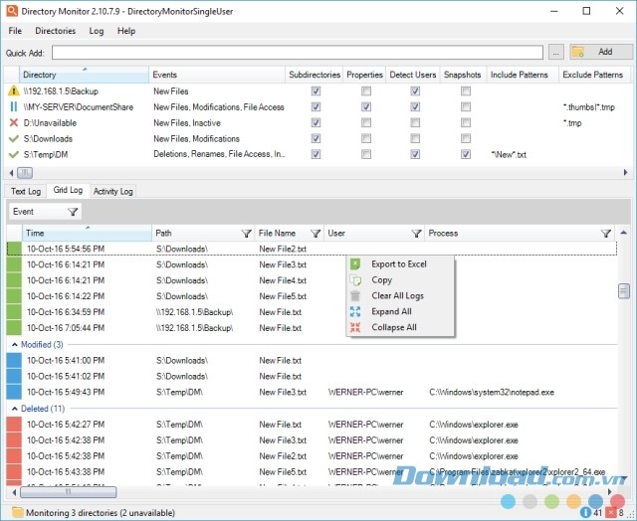
Task: Click the File Name column filter icon
Action: 316,234
